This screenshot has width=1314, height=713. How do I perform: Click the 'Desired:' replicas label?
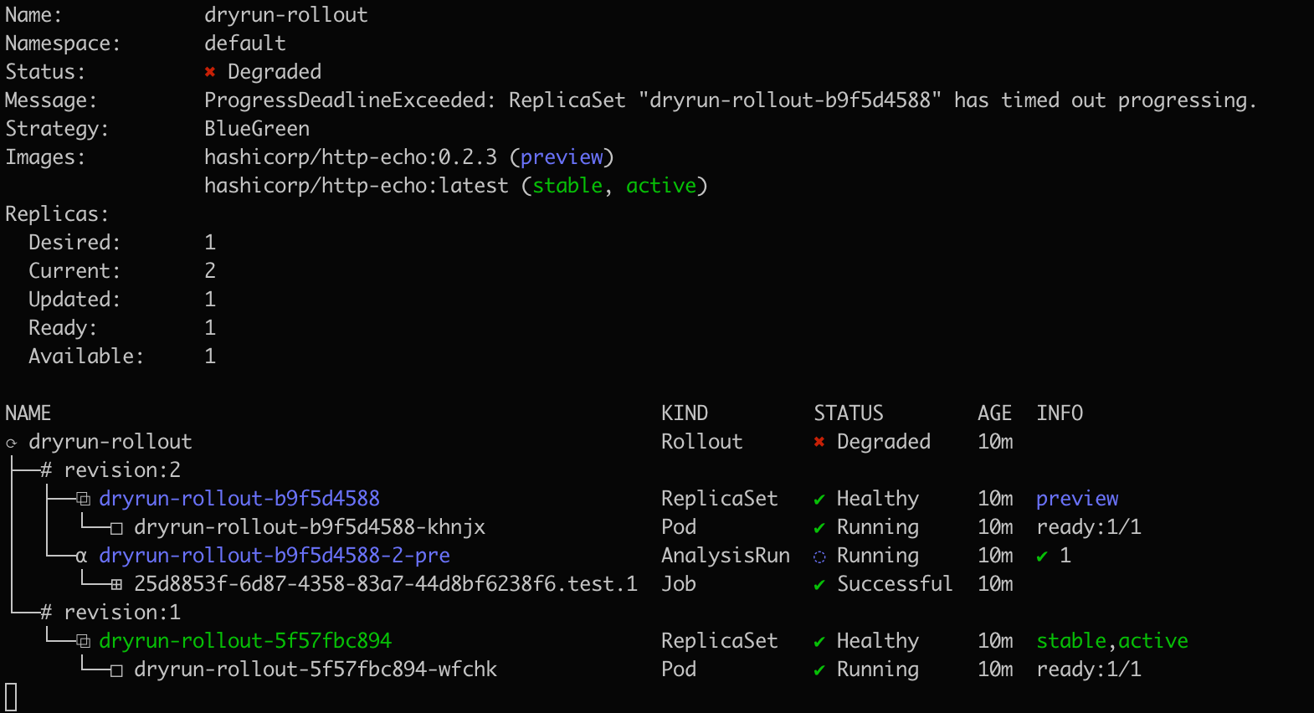point(74,243)
